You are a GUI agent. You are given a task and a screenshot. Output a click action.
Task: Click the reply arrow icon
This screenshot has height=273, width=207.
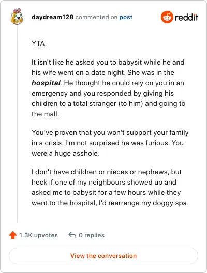(x=72, y=235)
